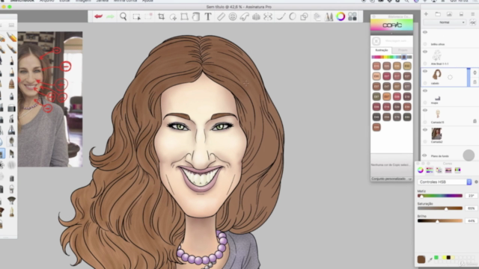
Task: Redo with the green forward arrow
Action: [x=110, y=16]
